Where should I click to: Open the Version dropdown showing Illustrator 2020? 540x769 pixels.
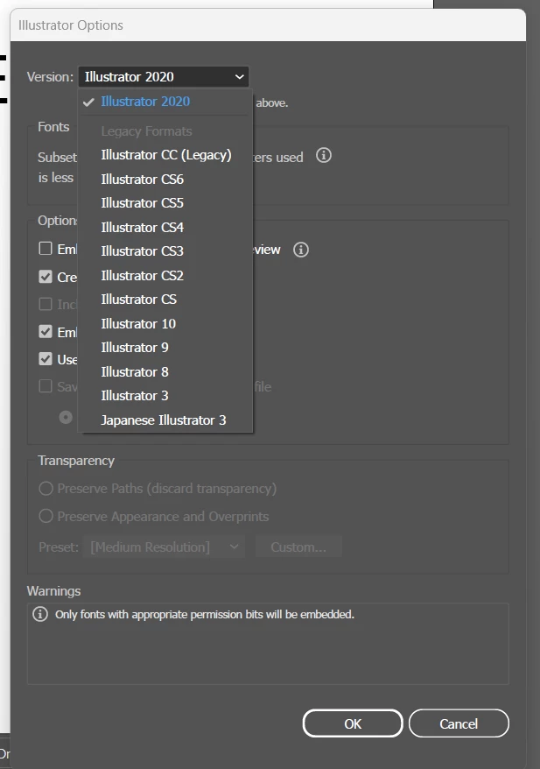[163, 77]
